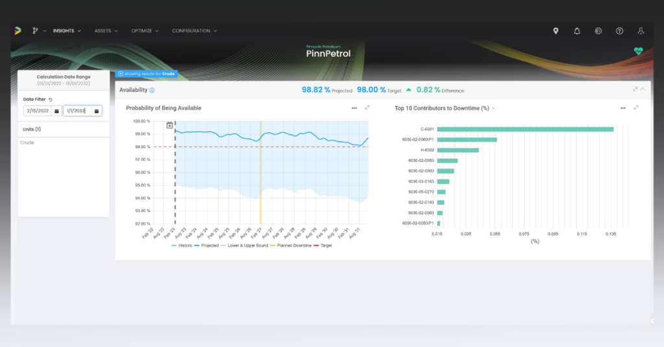Screen dimensions: 664x347
Task: Toggle the Projected legend item
Action: click(x=207, y=245)
